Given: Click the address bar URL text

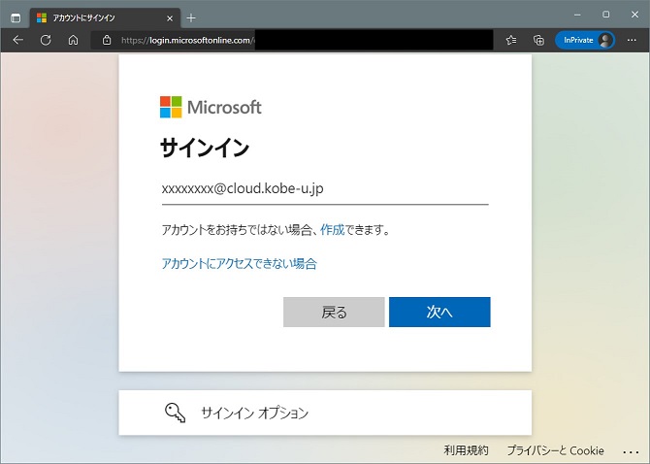Looking at the screenshot, I should click(188, 40).
